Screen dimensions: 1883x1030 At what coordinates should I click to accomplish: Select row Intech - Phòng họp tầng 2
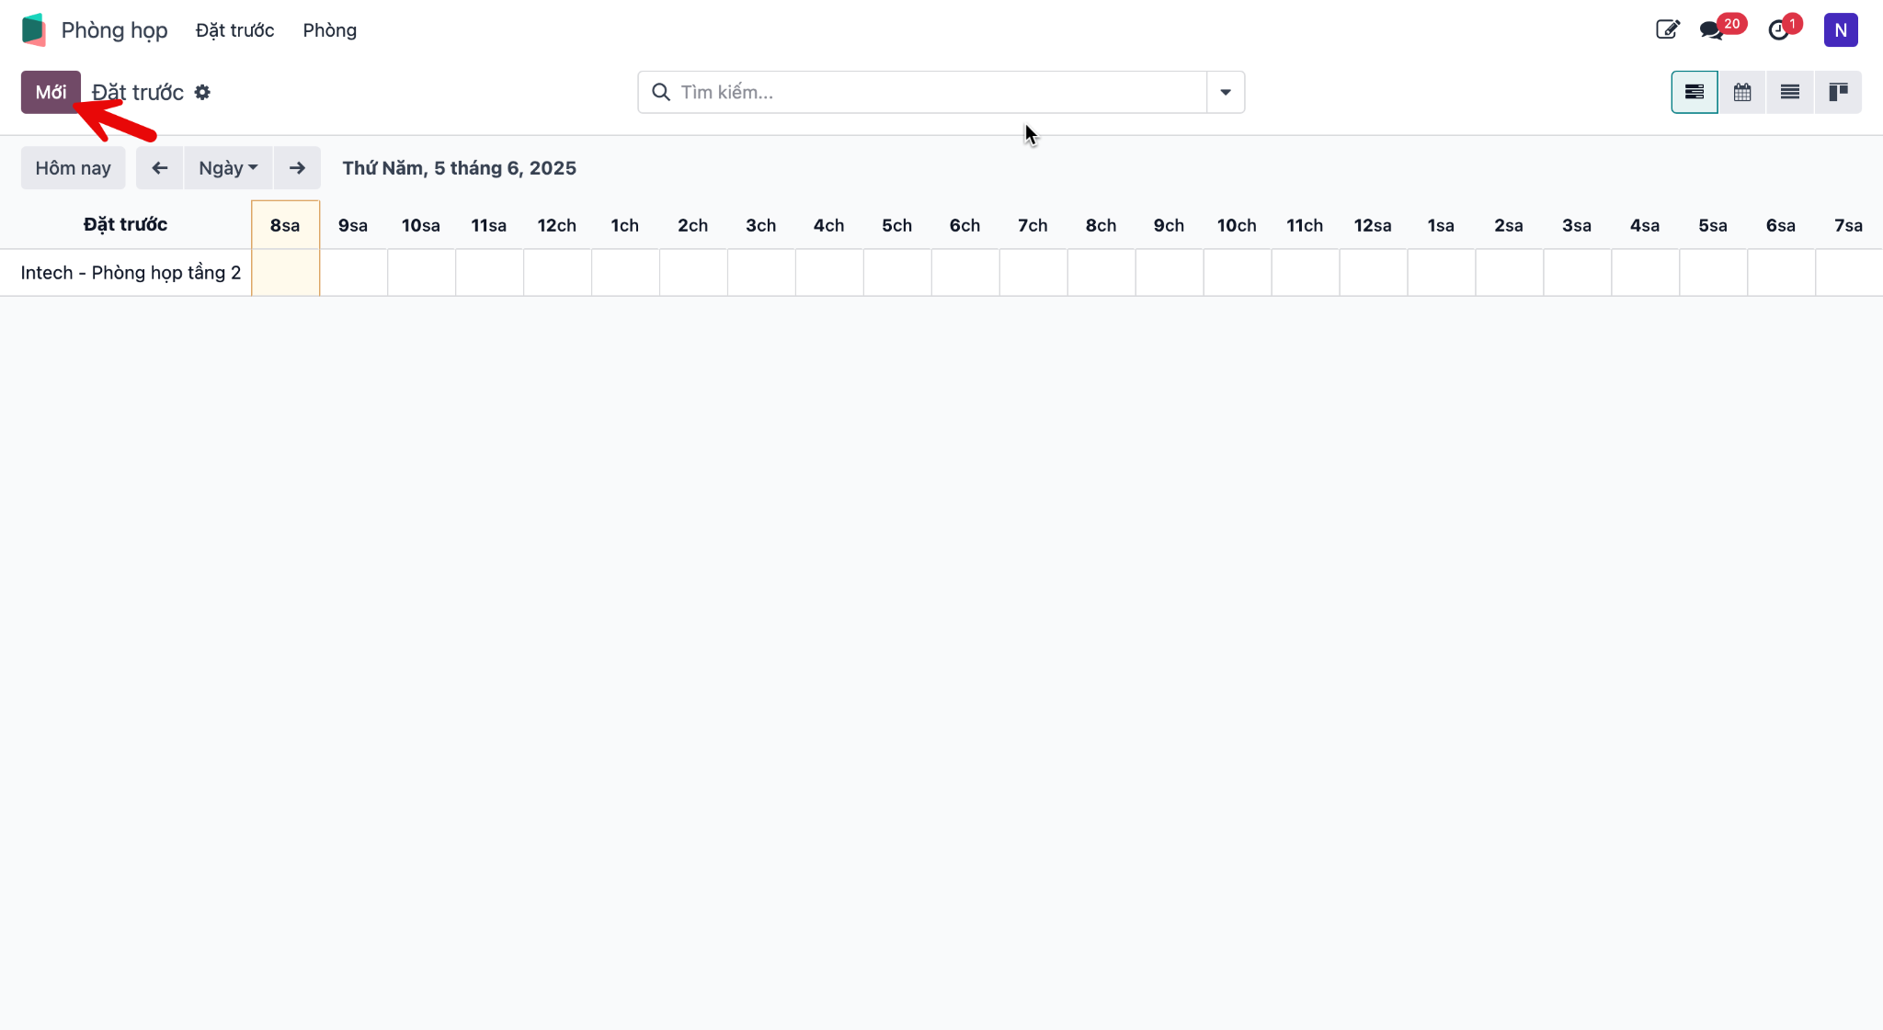[x=131, y=272]
